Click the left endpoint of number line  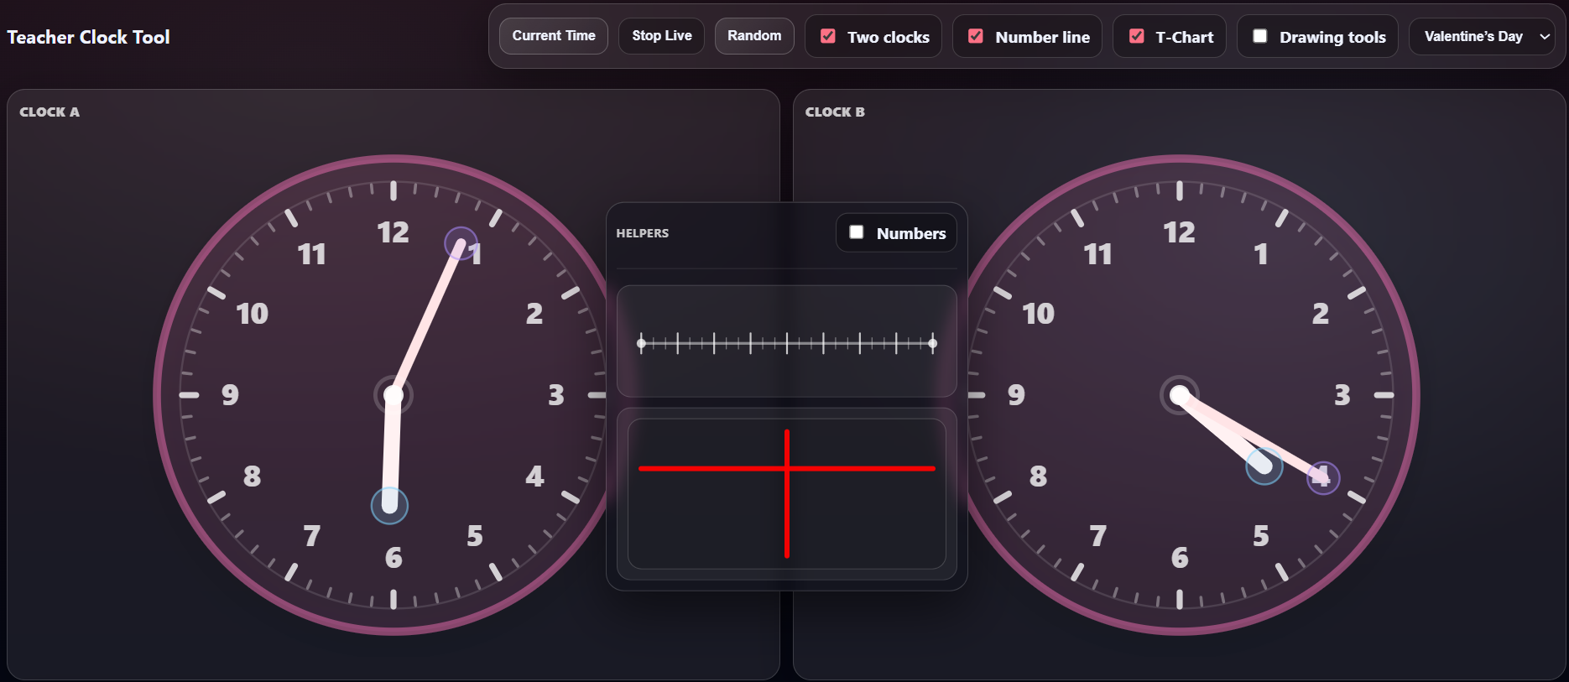(x=641, y=343)
